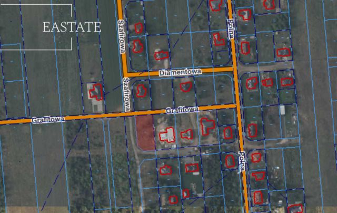337x213 pixels.
Task: Click the Grafitowa label west of Szafirowa
Action: pos(48,119)
